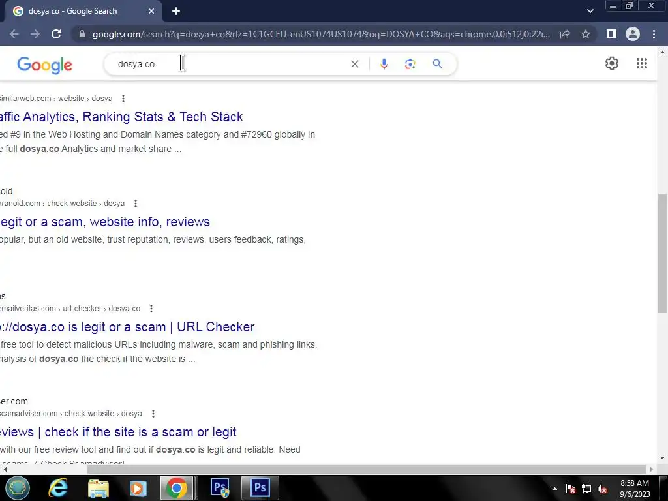Open more options for scamadviser result
Image resolution: width=668 pixels, height=501 pixels.
click(x=153, y=414)
